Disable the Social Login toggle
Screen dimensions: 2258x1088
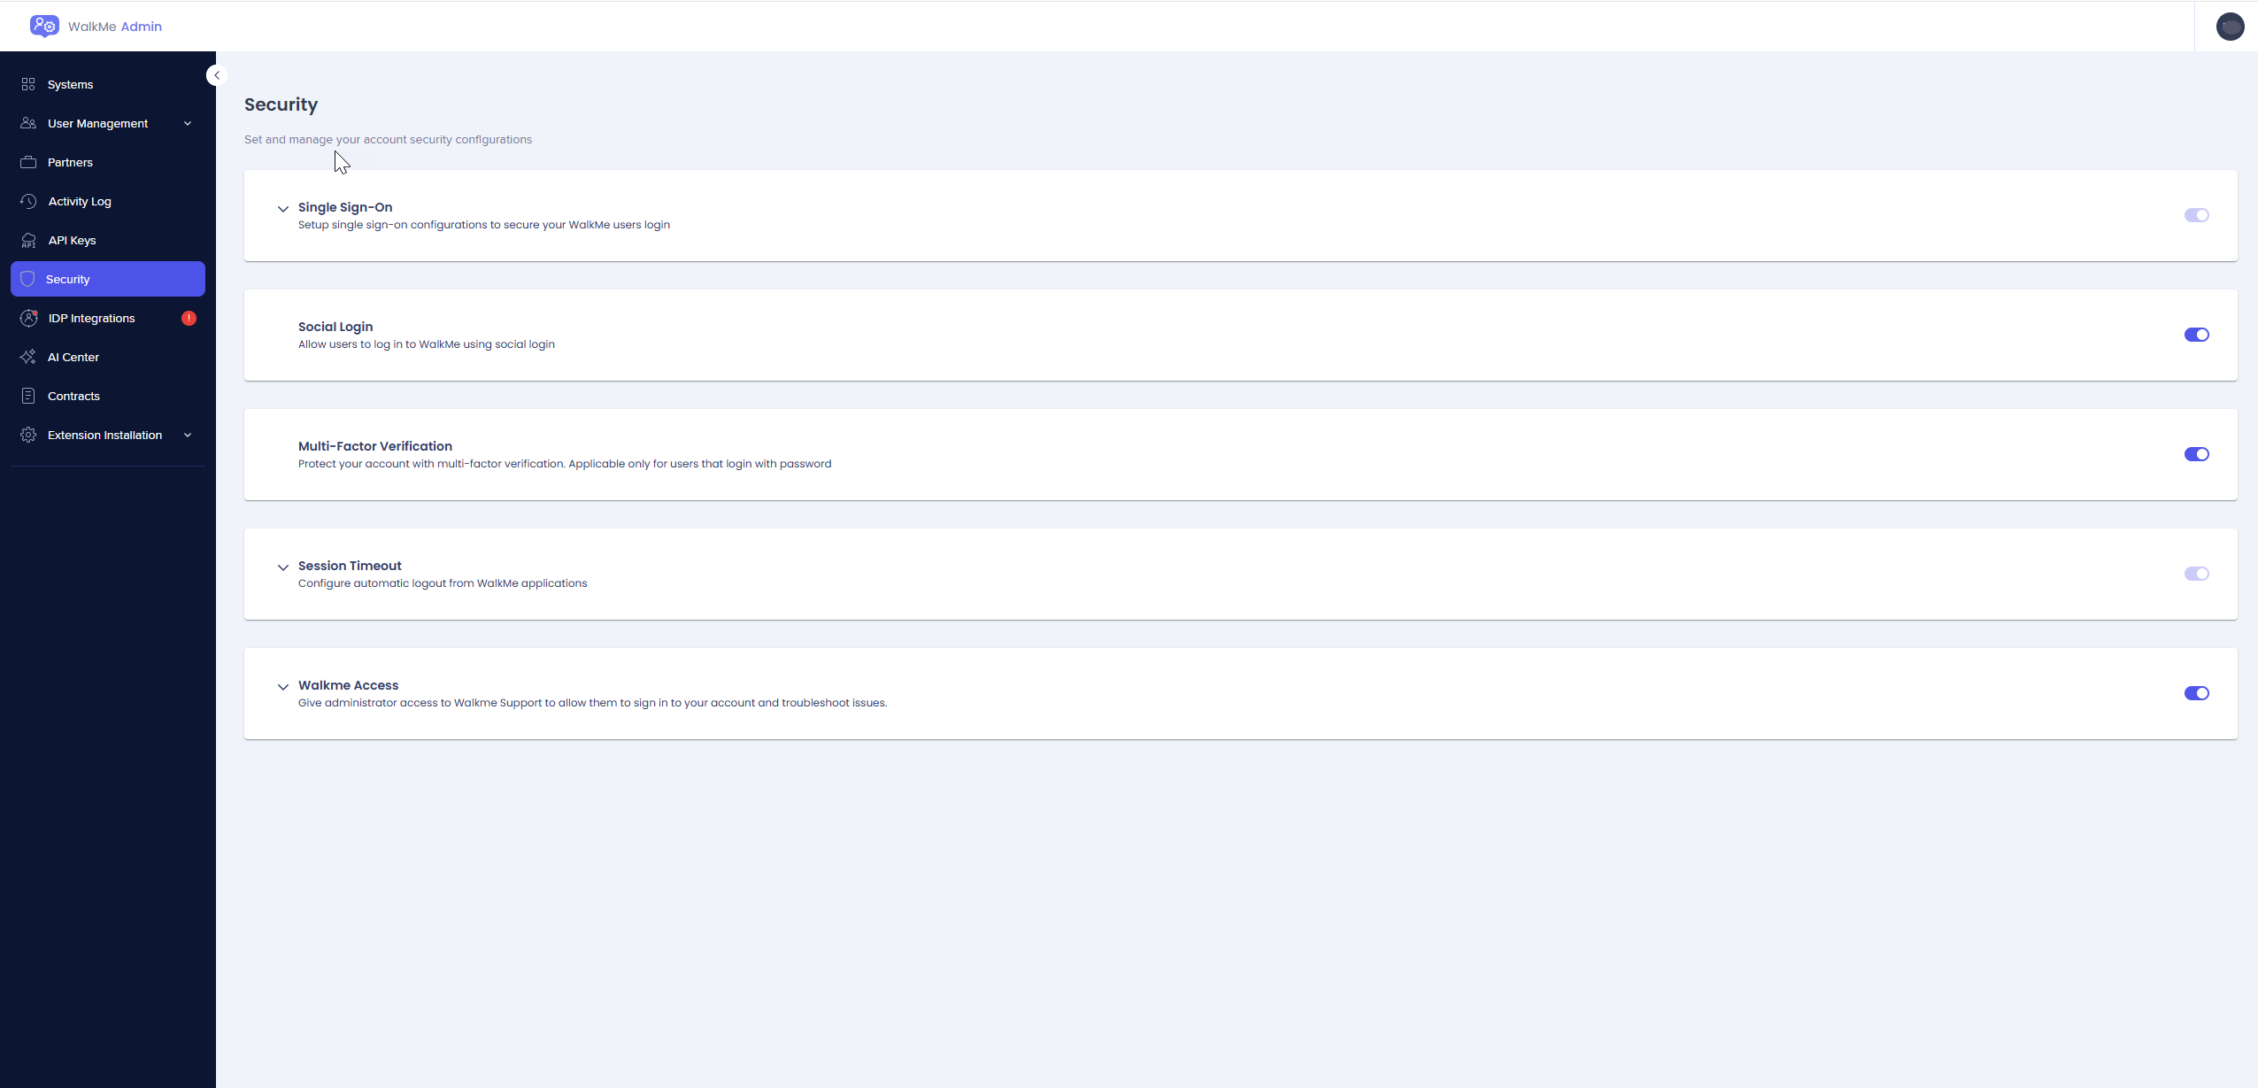pyautogui.click(x=2196, y=335)
